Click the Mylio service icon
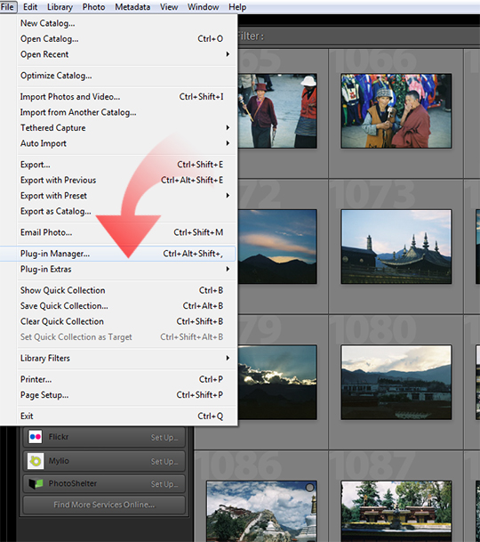Screen dimensions: 480x542 (x=36, y=461)
